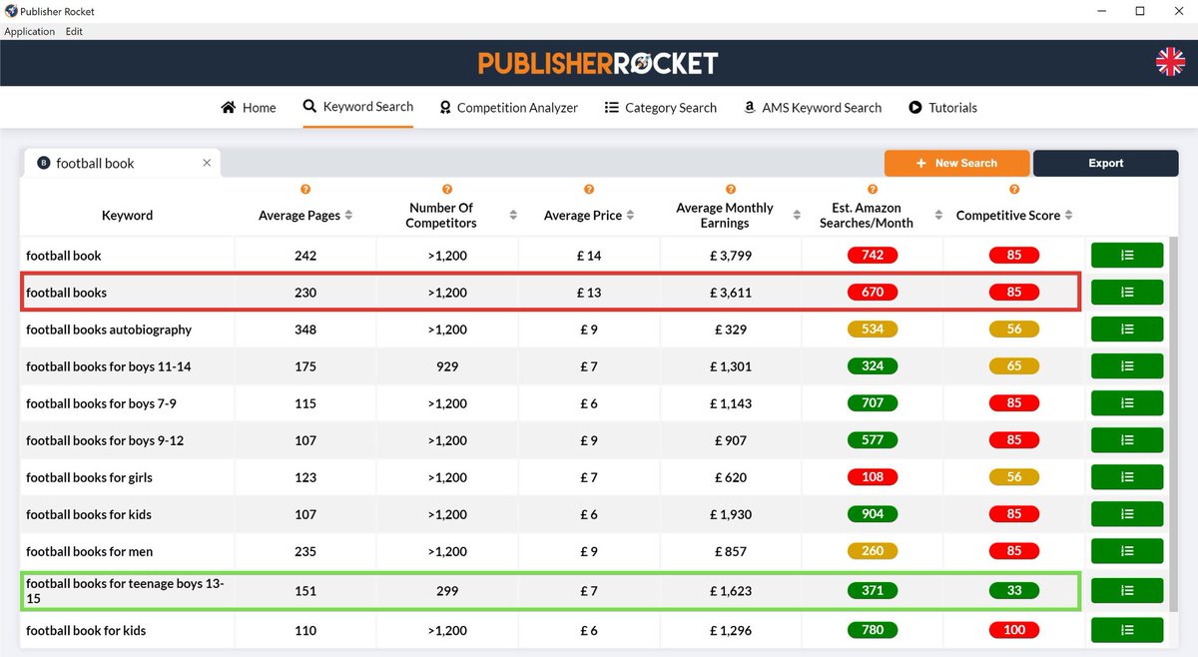The width and height of the screenshot is (1198, 657).
Task: Open details list for 'boys 11-14' row
Action: (1127, 366)
